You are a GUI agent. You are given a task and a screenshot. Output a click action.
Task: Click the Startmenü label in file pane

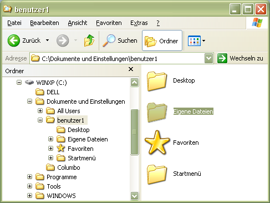pyautogui.click(x=187, y=174)
